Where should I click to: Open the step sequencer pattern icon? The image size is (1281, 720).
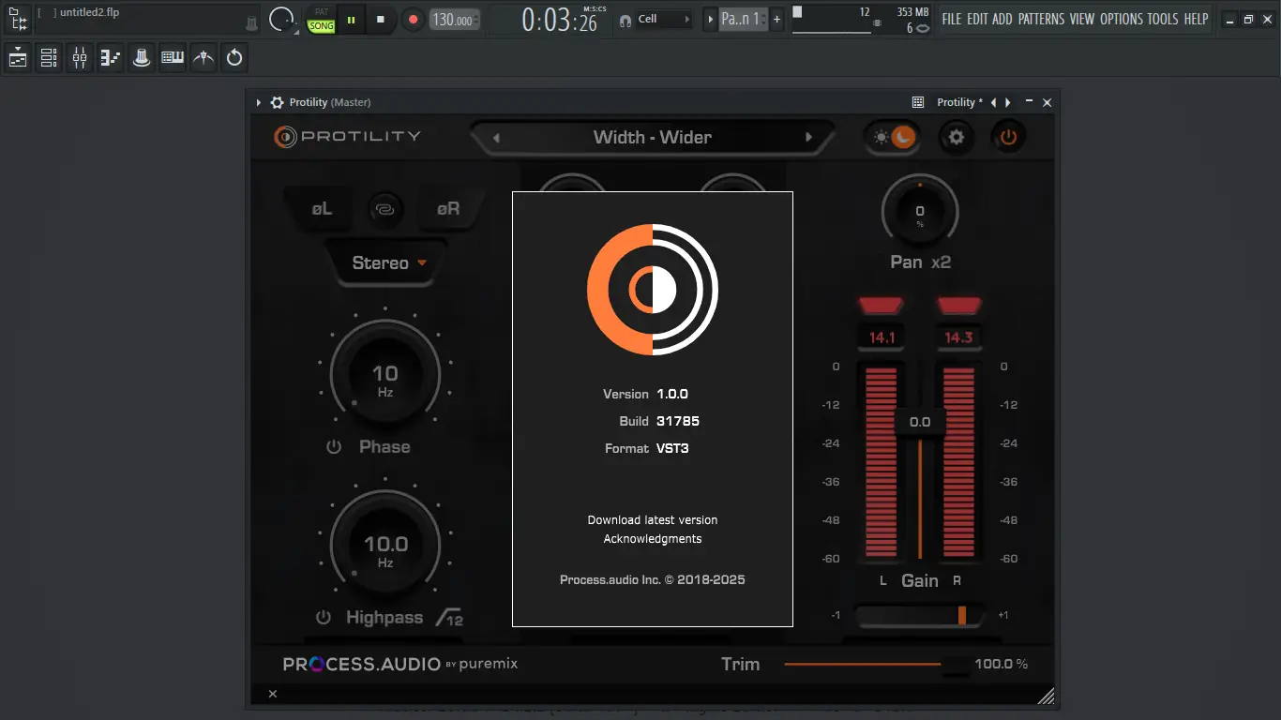[111, 58]
